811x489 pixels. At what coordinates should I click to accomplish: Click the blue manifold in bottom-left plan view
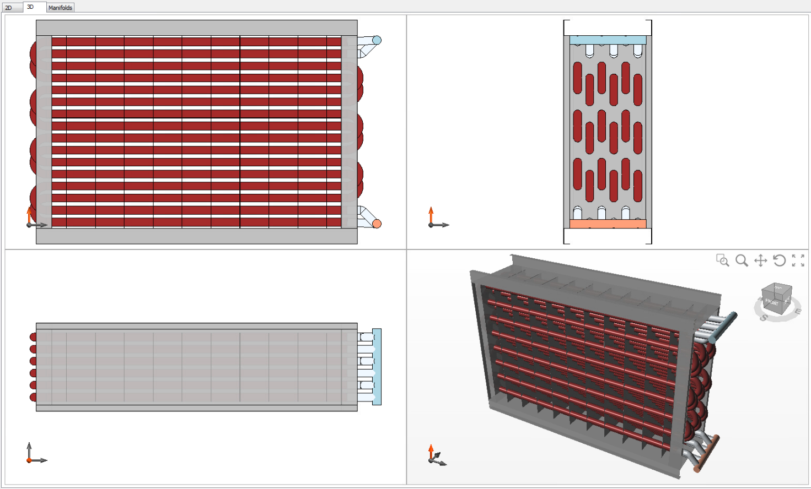click(x=377, y=367)
